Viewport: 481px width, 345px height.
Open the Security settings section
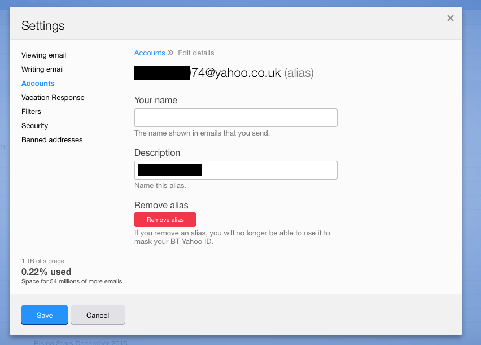34,126
